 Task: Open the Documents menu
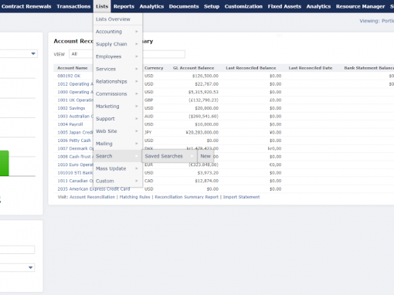pos(184,6)
